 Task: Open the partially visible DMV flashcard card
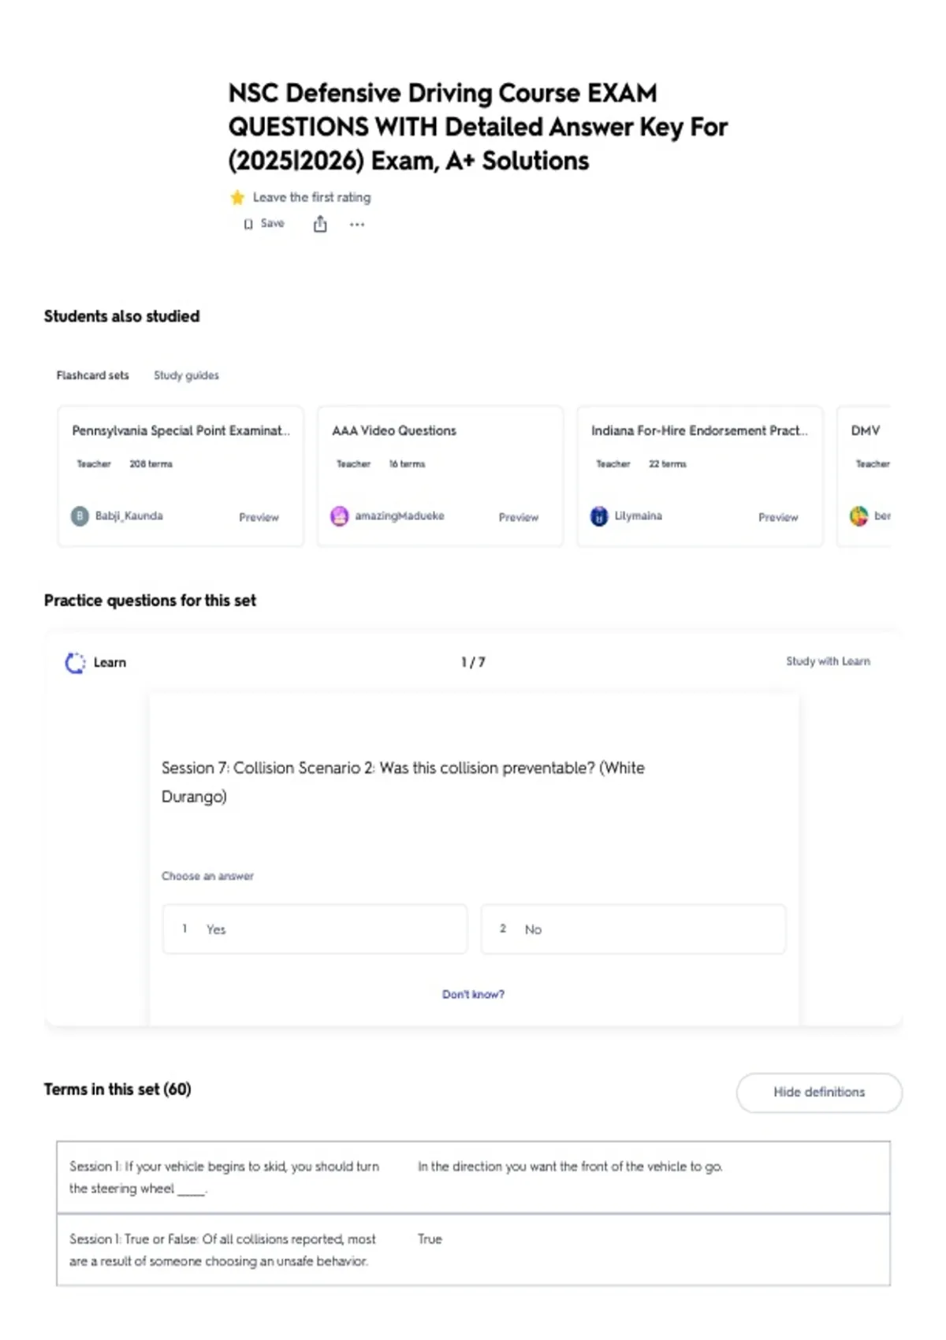[x=864, y=476]
